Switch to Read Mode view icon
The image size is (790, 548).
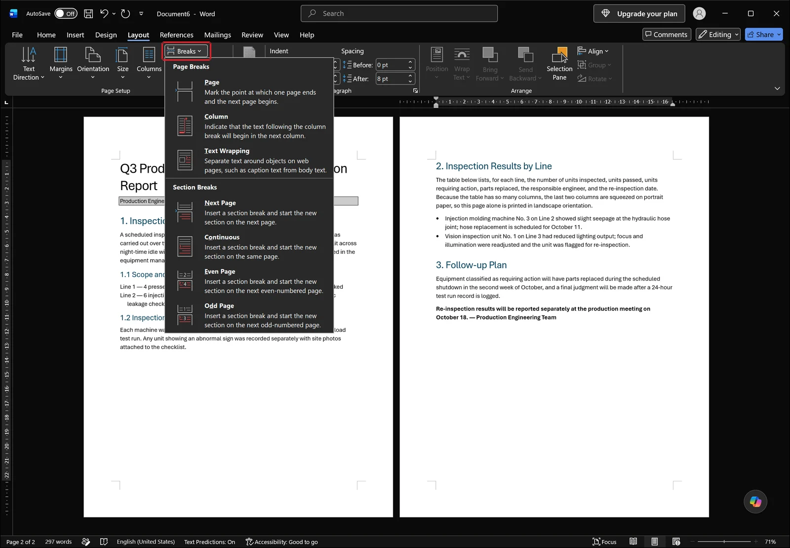coord(633,542)
